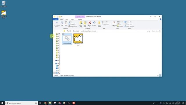Expand the Open dropdown in ribbon
This screenshot has width=186, height=105.
coord(120,22)
